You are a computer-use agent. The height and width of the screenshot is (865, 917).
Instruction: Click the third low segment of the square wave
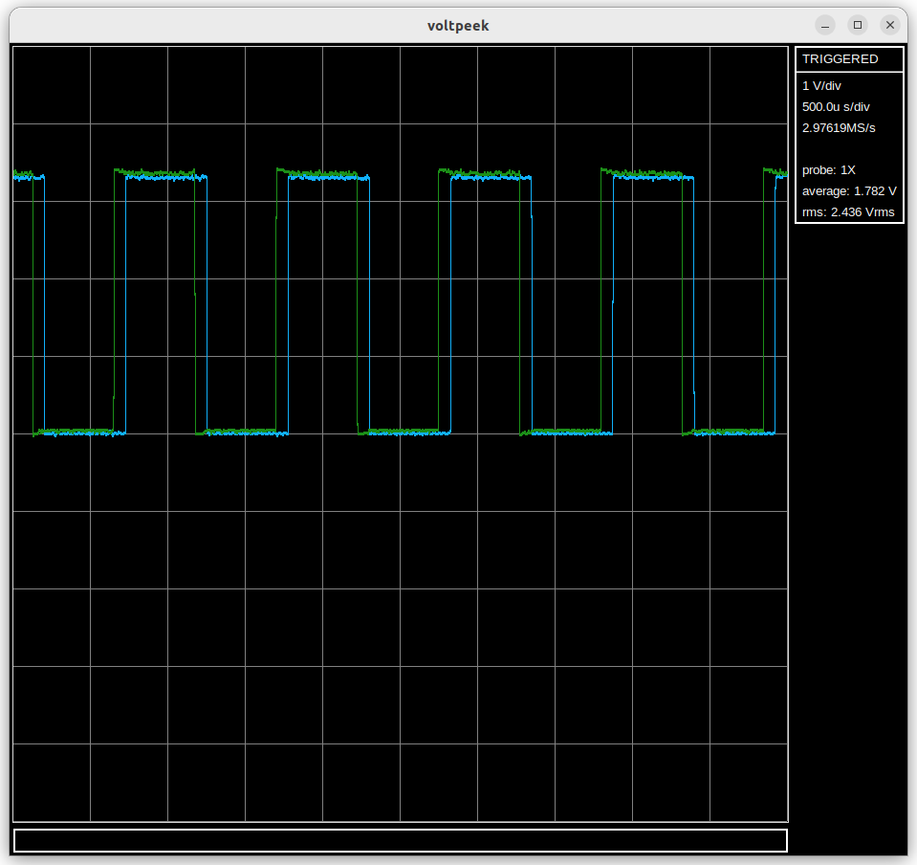[404, 432]
